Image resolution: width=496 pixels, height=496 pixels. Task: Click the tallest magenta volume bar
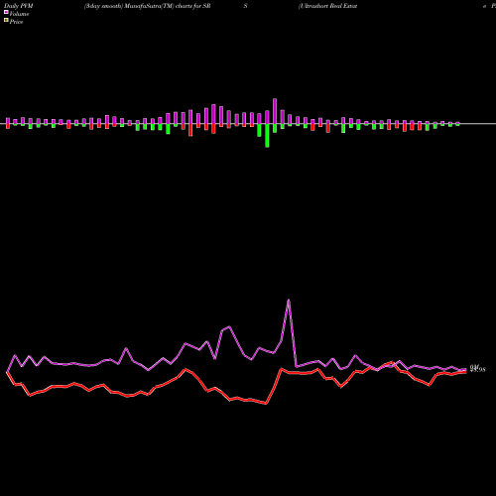point(275,111)
